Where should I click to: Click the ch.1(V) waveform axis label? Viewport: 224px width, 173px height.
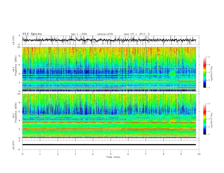coord(14,40)
